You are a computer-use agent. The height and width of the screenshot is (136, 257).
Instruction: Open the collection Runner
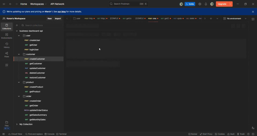coord(193,134)
